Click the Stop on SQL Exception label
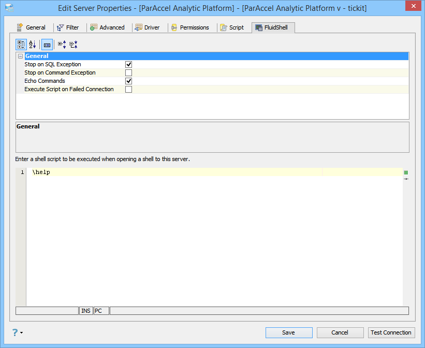This screenshot has width=425, height=348. tap(53, 65)
